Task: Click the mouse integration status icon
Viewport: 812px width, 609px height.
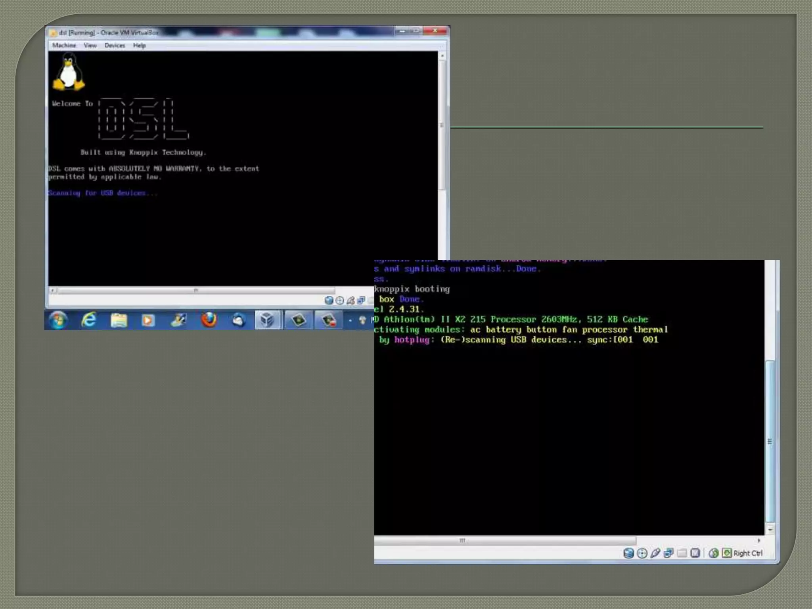Action: tap(714, 553)
